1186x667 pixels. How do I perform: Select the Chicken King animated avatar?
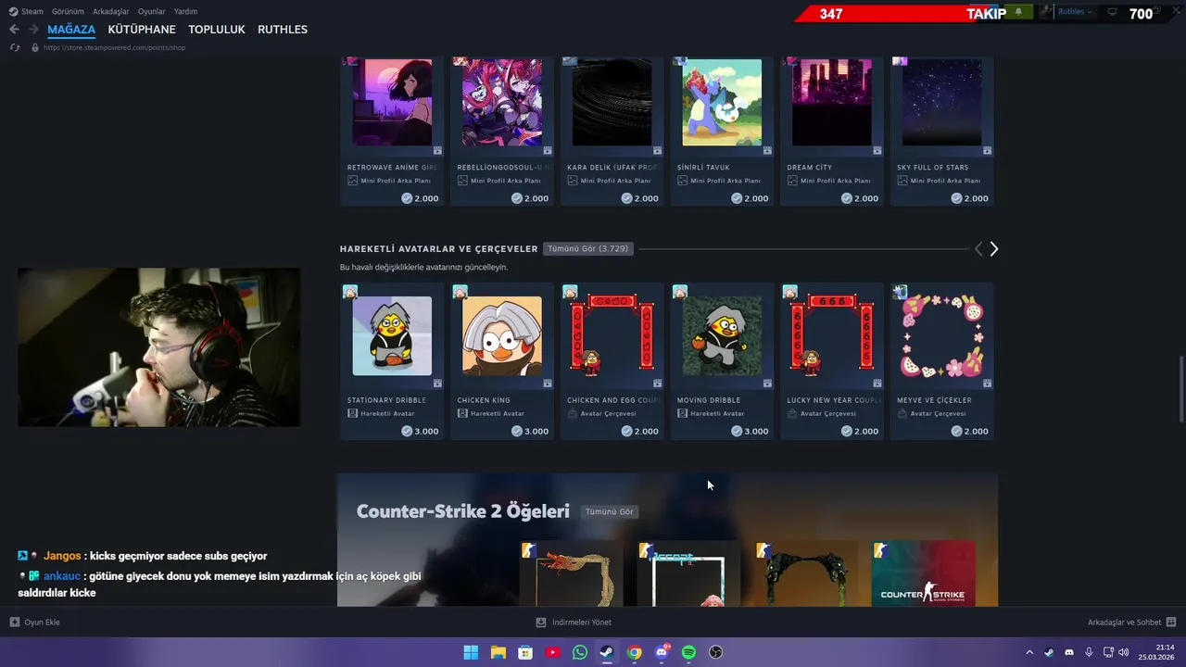coord(501,335)
